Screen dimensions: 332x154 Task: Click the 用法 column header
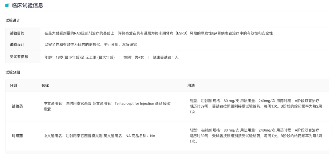coord(191,85)
